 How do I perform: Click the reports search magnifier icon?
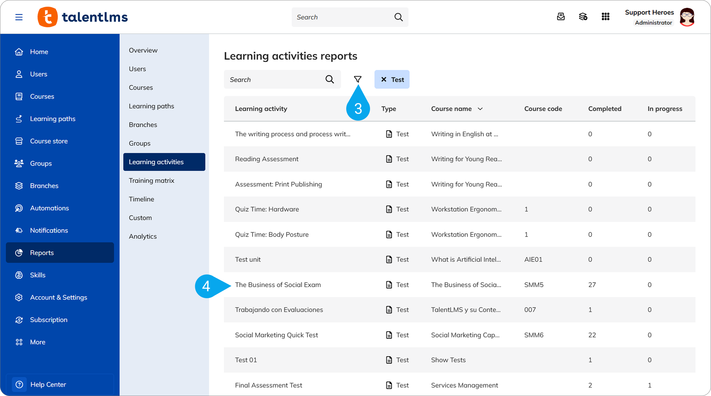click(x=330, y=79)
